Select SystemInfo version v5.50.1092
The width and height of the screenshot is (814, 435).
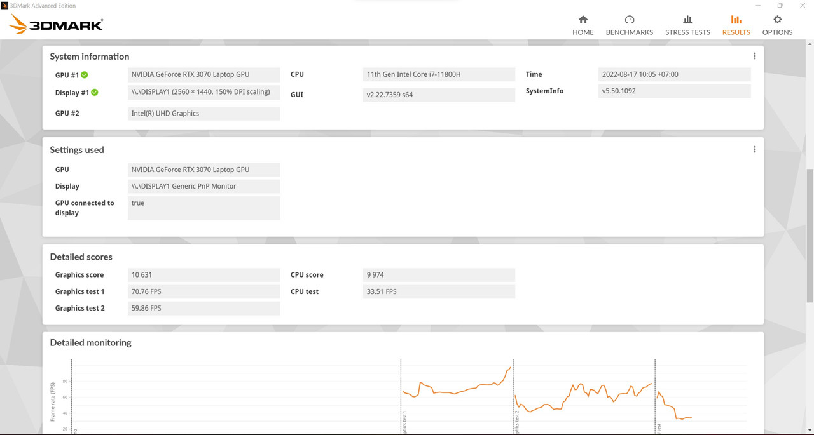(674, 91)
